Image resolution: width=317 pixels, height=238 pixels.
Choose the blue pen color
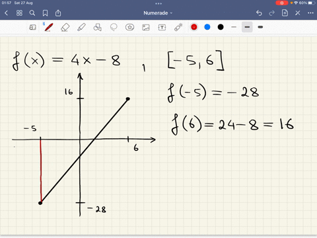207,27
